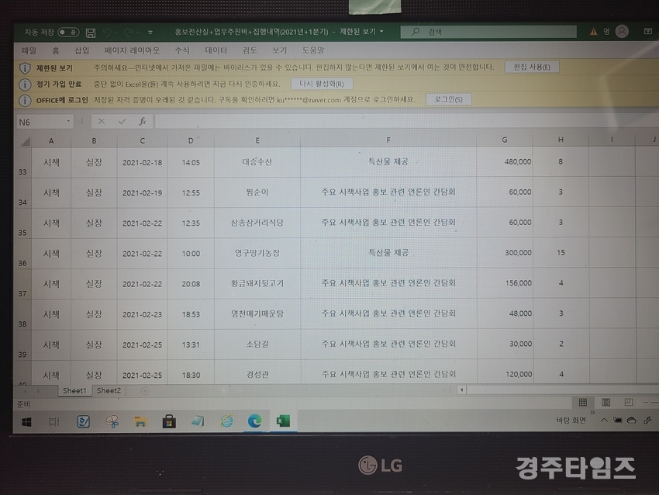The image size is (659, 495).
Task: Click the formula bar cancel X icon
Action: (x=101, y=122)
